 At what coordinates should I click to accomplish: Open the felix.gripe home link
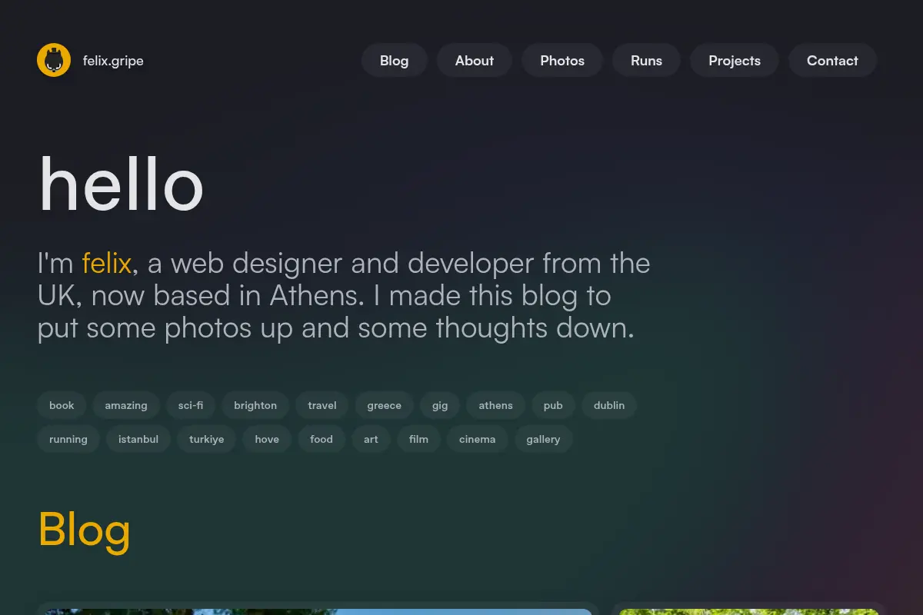tap(113, 61)
